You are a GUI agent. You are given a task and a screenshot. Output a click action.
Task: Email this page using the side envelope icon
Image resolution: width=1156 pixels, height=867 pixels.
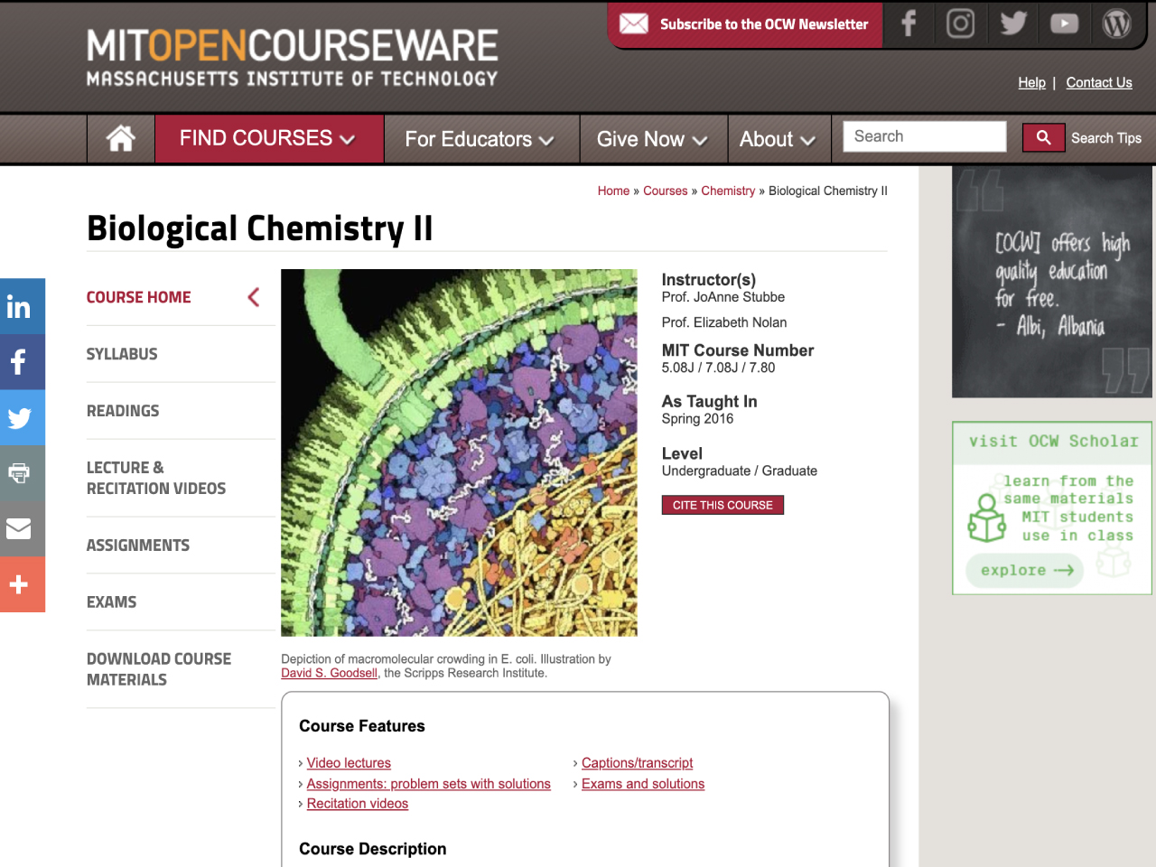23,529
